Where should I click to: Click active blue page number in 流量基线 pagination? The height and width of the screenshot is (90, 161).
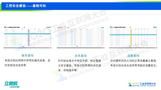[130, 47]
